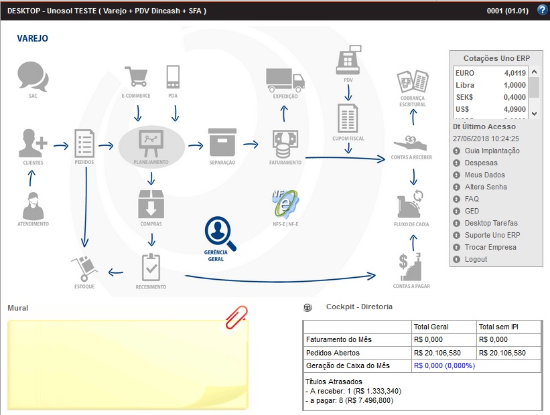Open the help question mark icon
This screenshot has height=415, width=550.
pyautogui.click(x=542, y=10)
